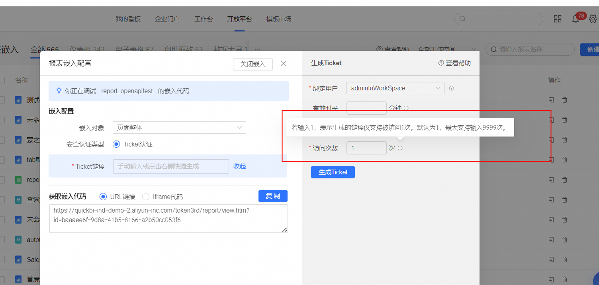Open the 绑定用户 adminInWorkSpace dropdown

click(x=395, y=88)
